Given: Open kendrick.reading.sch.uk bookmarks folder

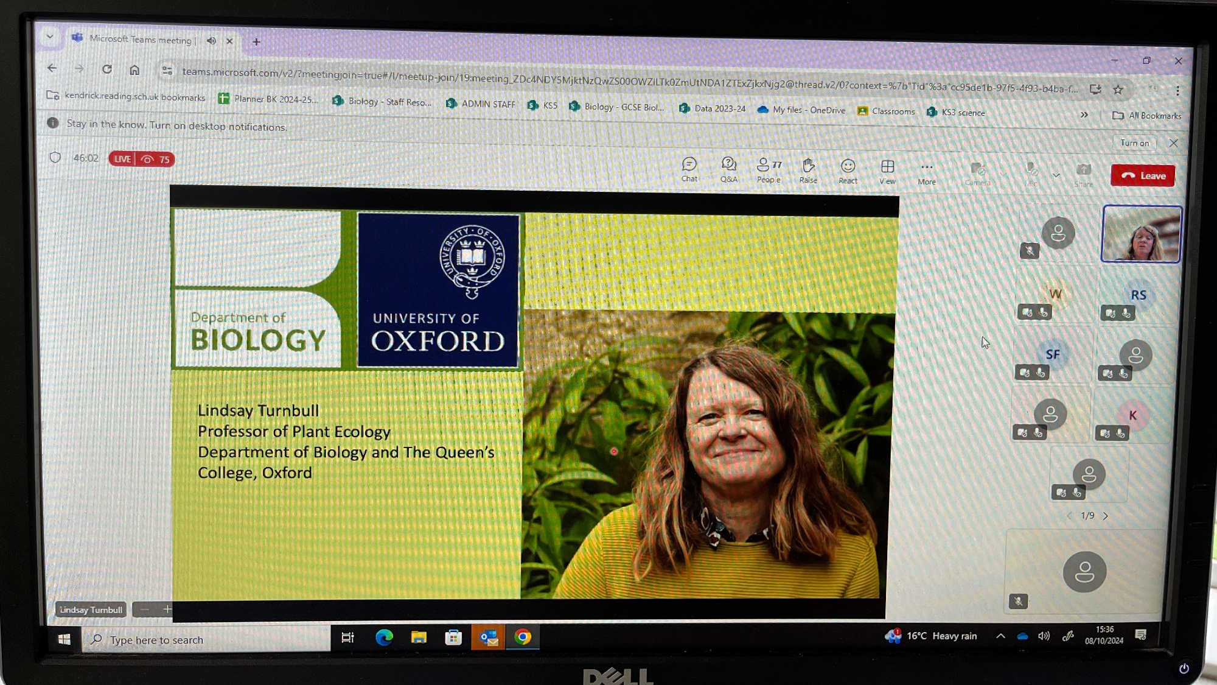Looking at the screenshot, I should click(x=127, y=96).
